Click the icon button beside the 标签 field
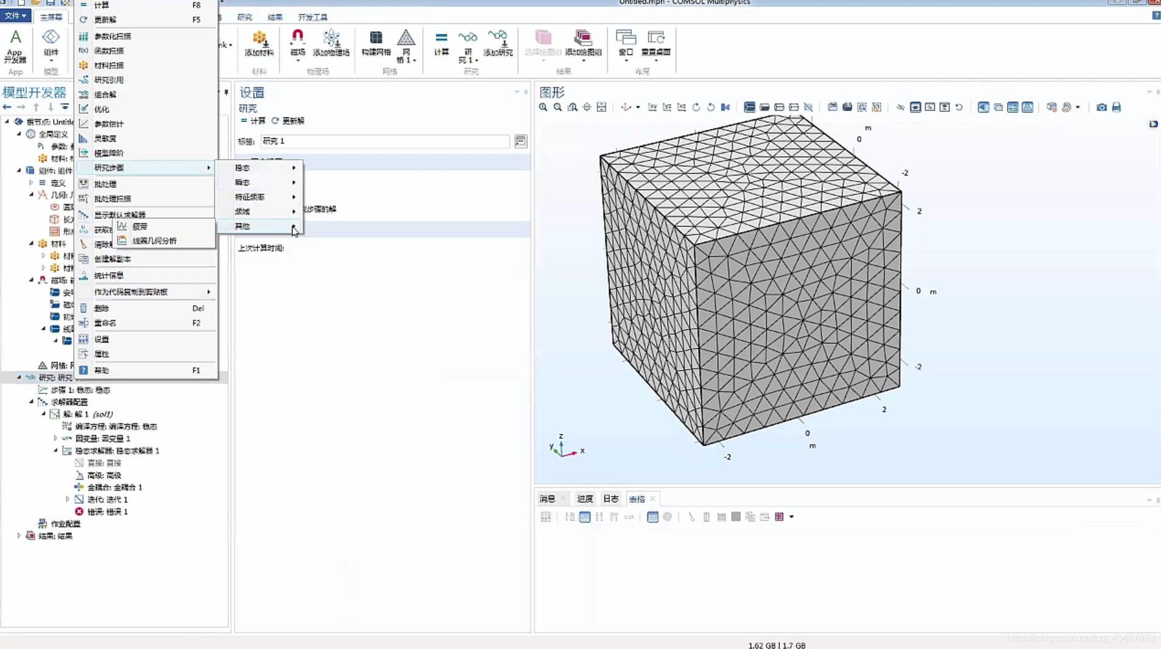The image size is (1161, 649). coord(520,141)
